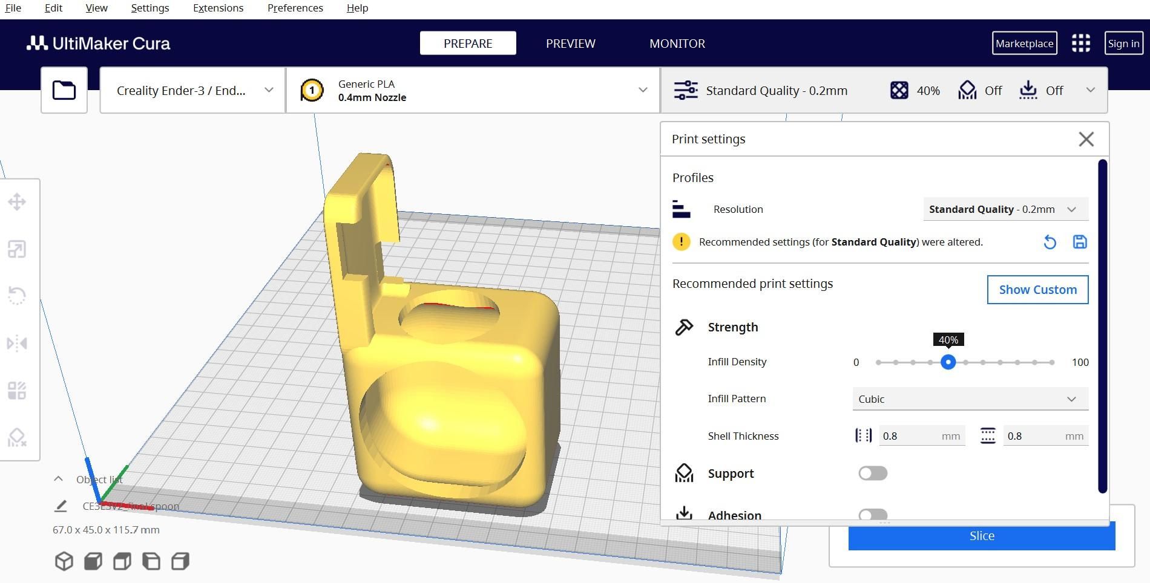
Task: Collapse the Object list chevron
Action: 58,479
